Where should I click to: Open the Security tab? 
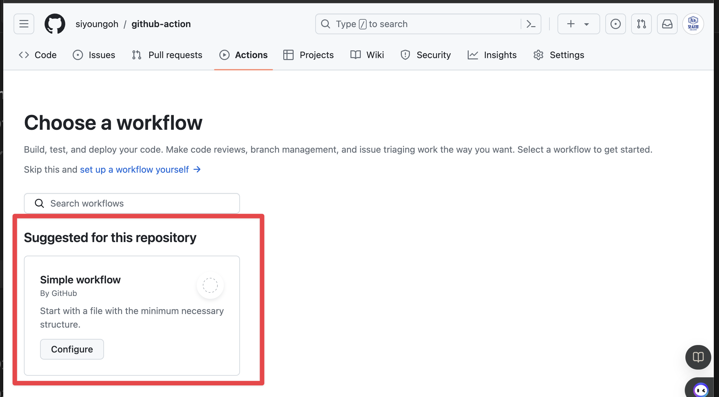point(426,55)
